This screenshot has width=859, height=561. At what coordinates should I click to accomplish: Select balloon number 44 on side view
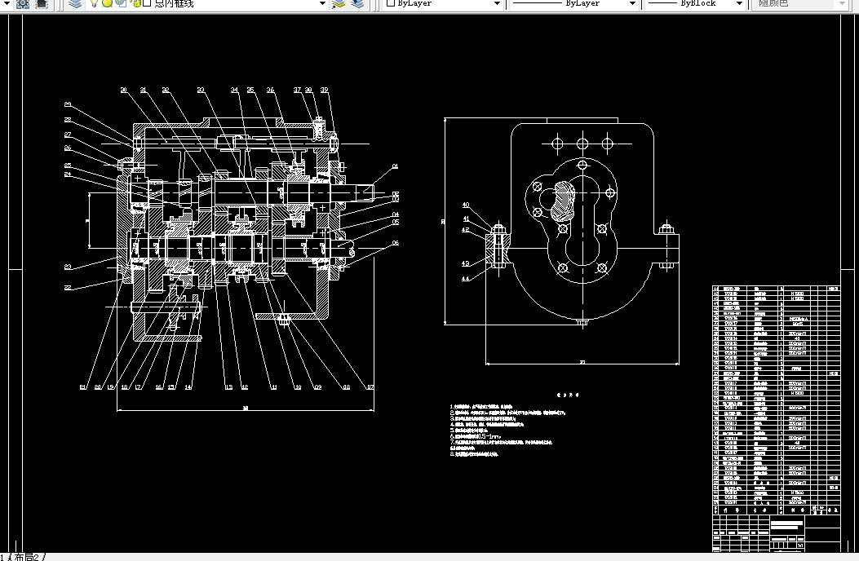465,278
